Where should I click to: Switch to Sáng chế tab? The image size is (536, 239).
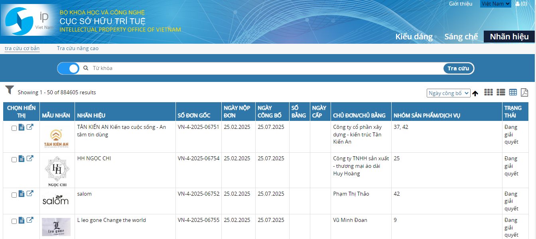pyautogui.click(x=461, y=37)
